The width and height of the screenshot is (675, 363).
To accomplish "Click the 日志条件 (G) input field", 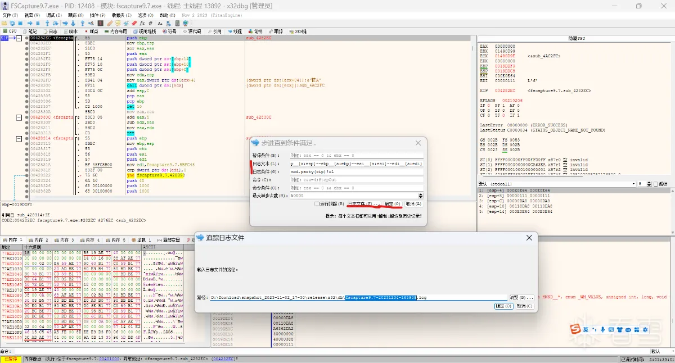I will coord(355,171).
